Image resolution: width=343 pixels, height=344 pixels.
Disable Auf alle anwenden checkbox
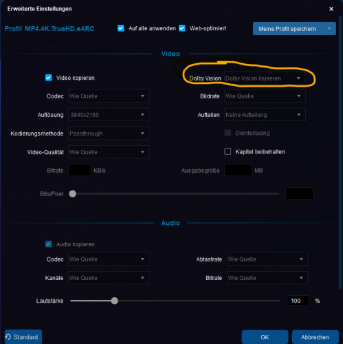[x=121, y=28]
